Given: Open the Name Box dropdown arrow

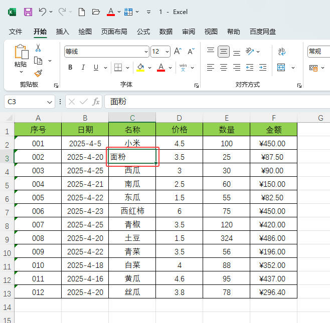Looking at the screenshot, I should click(50, 102).
